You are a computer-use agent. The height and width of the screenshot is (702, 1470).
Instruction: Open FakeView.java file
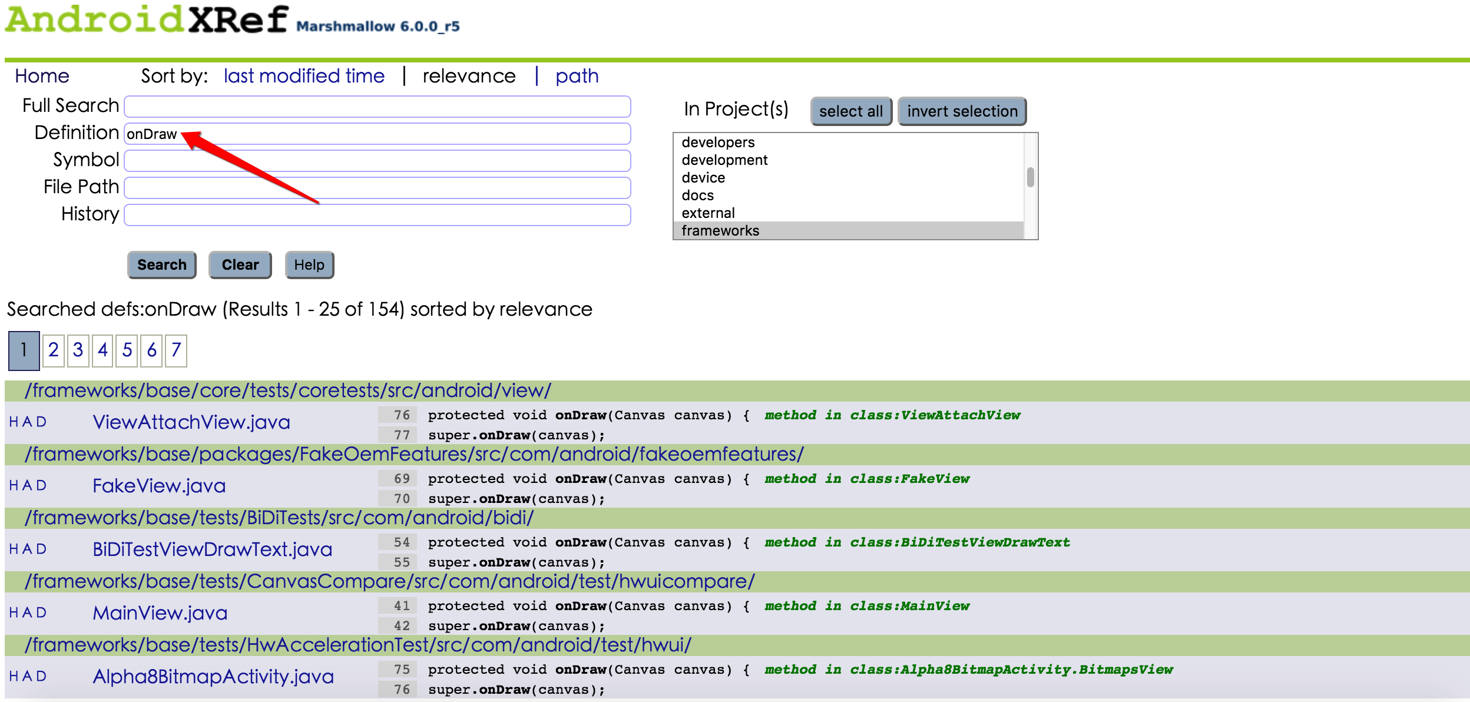pyautogui.click(x=159, y=486)
